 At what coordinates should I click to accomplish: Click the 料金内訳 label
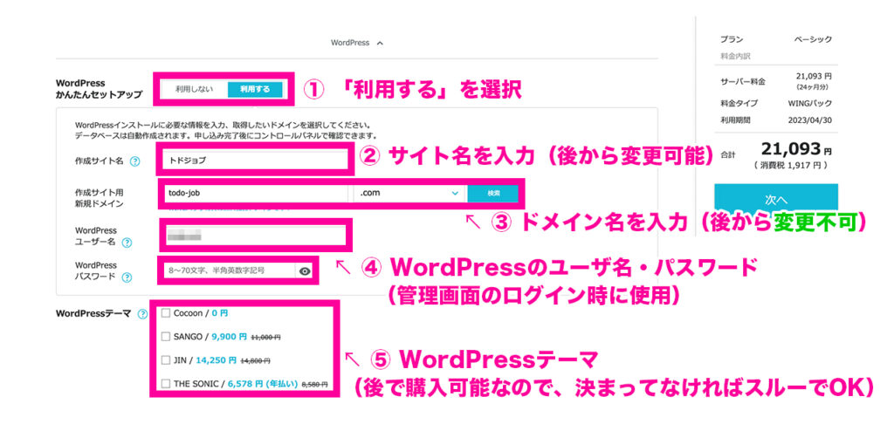tap(735, 57)
